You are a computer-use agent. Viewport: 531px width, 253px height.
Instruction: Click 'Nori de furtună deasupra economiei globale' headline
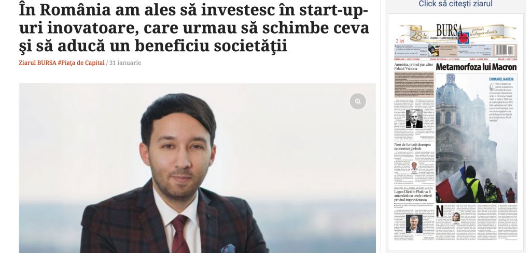click(x=412, y=146)
